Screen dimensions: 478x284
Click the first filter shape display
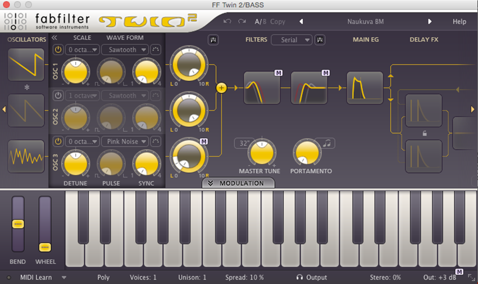coord(262,88)
